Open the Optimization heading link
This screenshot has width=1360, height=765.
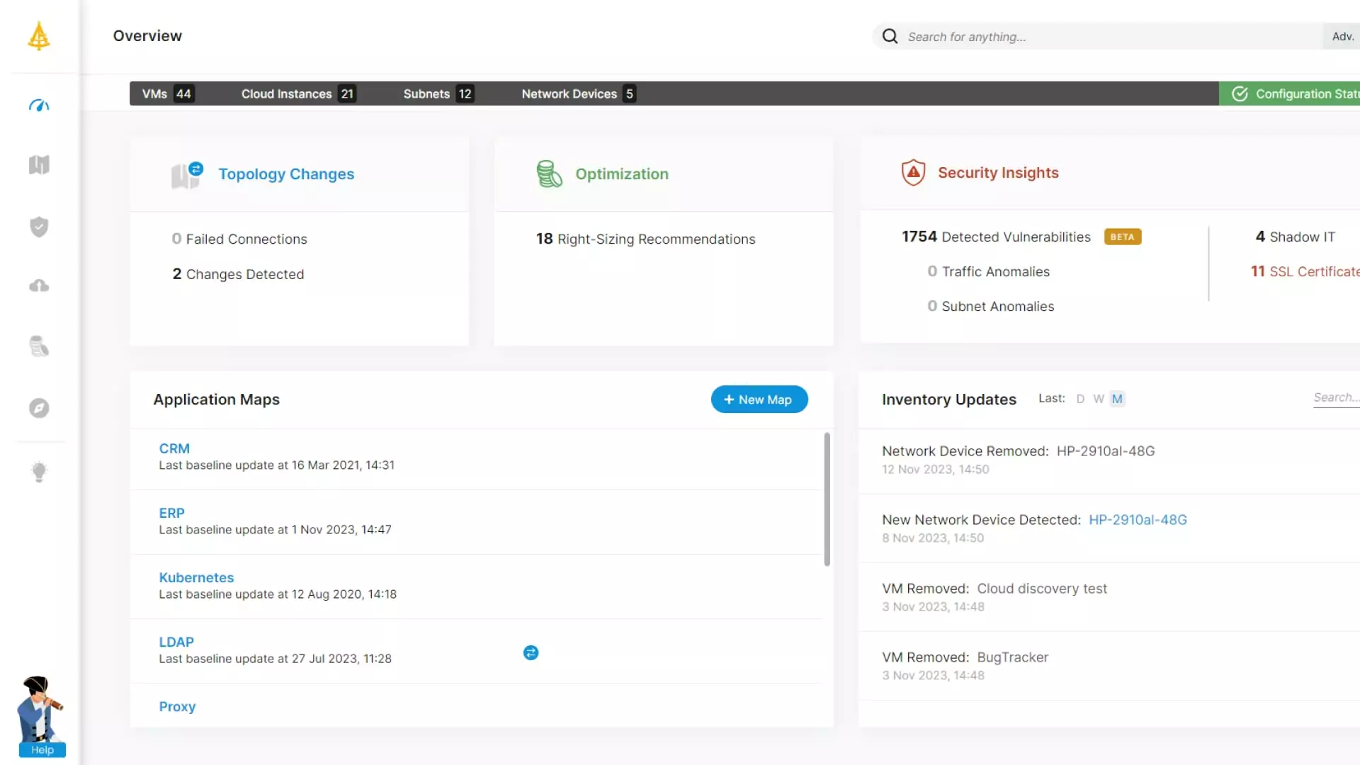621,174
